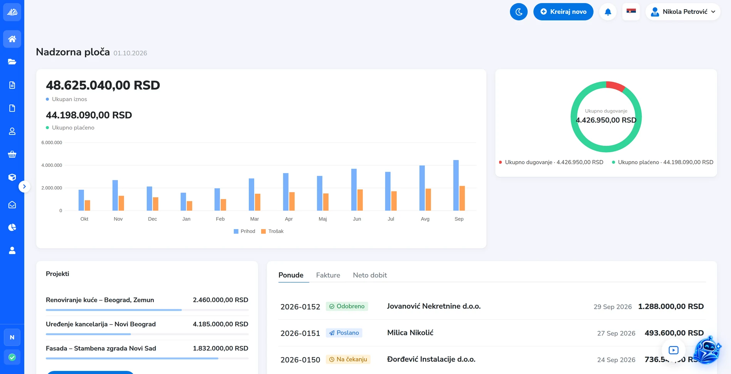
Task: Open offer 2026-0152 Jovanović Nekretnine
Action: (x=492, y=306)
